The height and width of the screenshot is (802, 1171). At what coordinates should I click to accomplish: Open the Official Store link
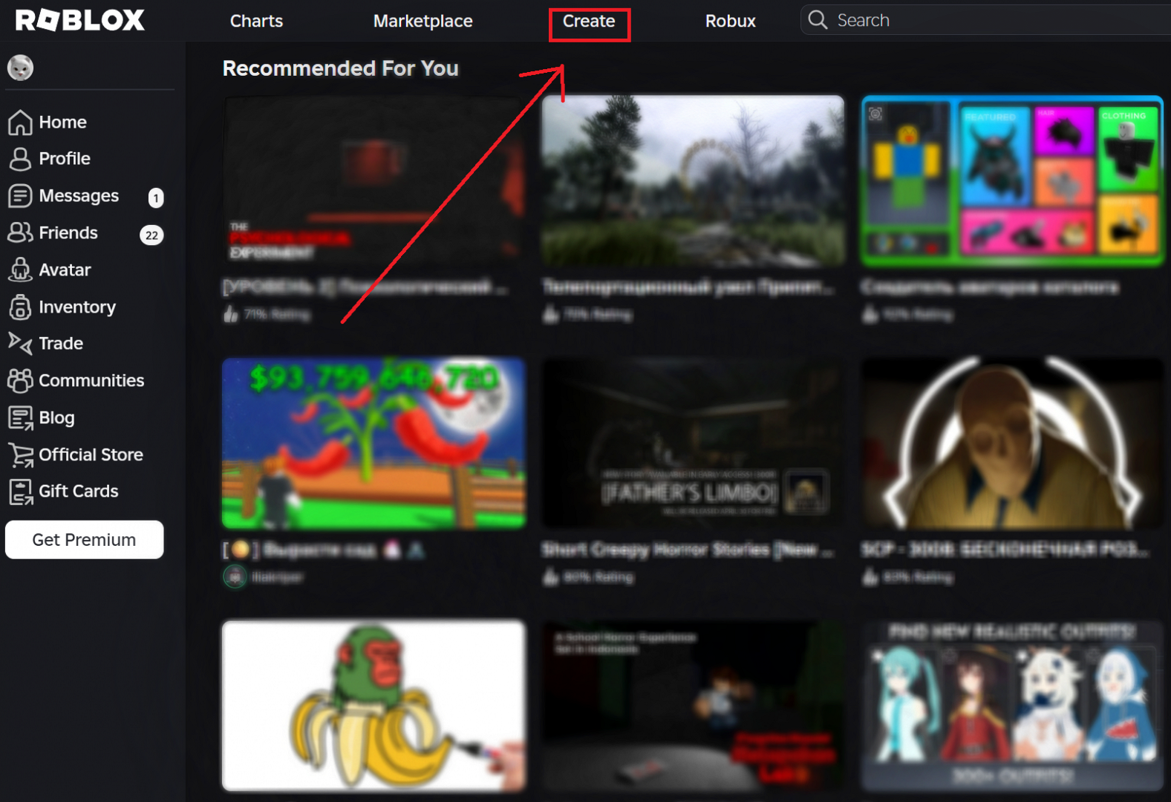91,454
